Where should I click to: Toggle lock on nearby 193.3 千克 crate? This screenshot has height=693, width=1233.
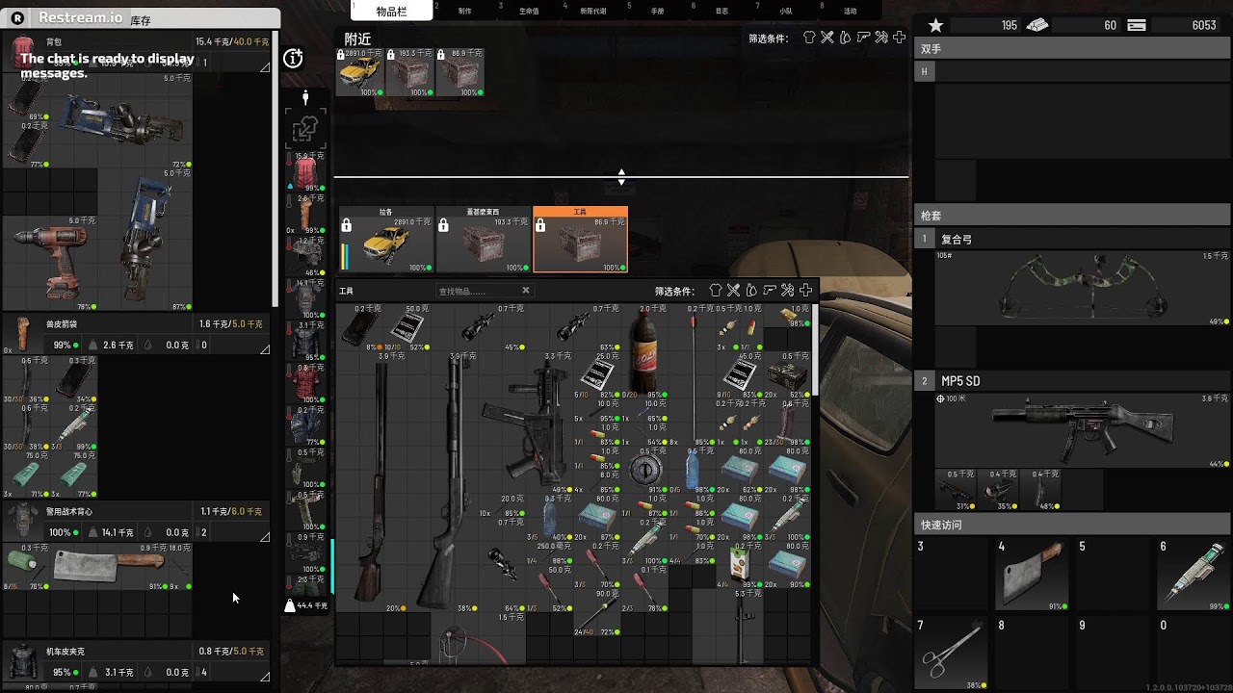point(390,56)
